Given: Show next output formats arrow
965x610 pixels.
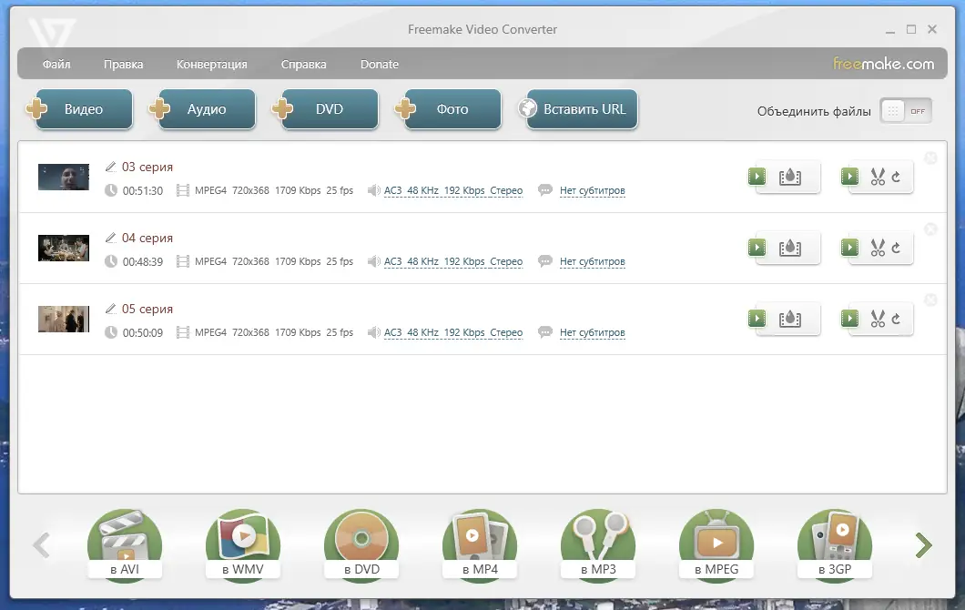Looking at the screenshot, I should click(923, 545).
